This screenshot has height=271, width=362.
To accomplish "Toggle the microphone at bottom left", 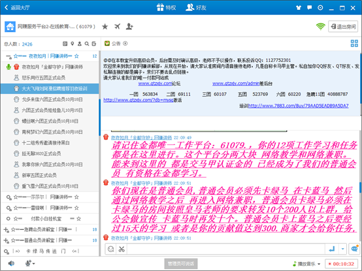I will 30,263.
